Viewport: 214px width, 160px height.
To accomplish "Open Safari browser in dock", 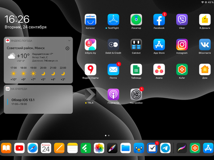I will tap(33, 148).
